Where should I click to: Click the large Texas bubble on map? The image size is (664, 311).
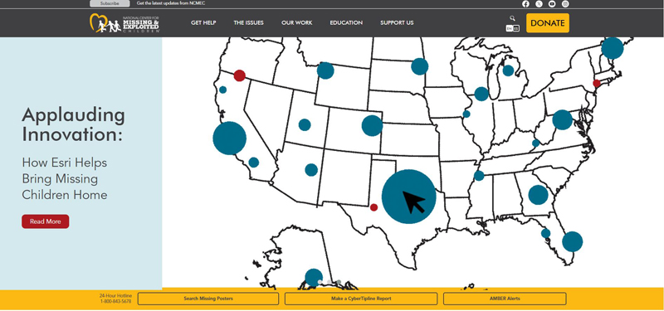coord(408,197)
